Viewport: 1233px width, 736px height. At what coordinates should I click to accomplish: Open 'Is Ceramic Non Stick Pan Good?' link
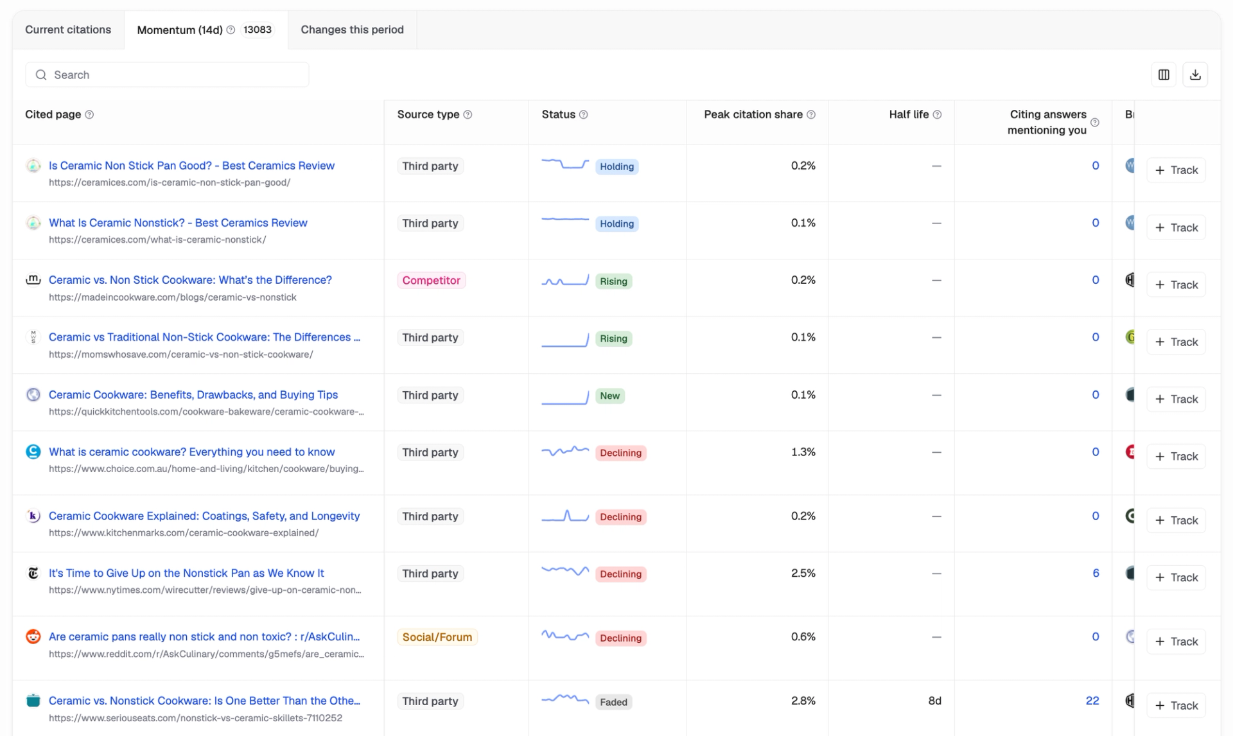[191, 166]
